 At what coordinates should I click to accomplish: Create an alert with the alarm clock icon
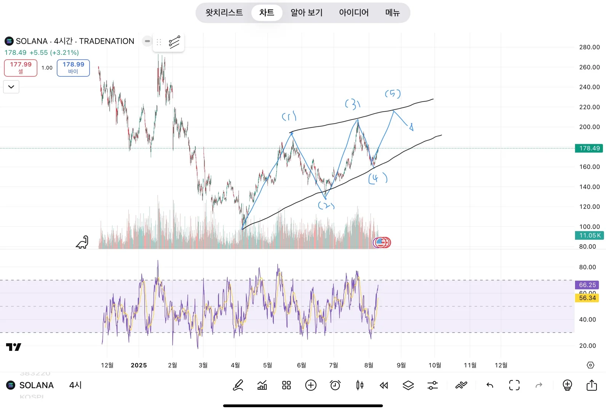tap(335, 385)
